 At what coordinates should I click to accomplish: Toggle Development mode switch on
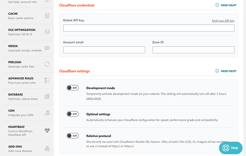tap(73, 88)
